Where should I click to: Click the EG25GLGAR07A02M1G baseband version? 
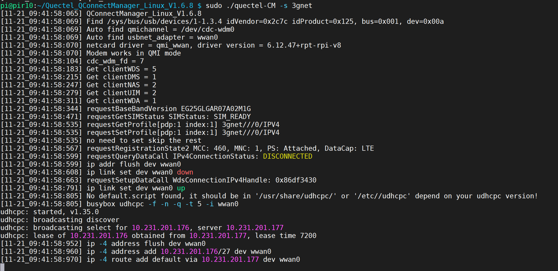(216, 109)
